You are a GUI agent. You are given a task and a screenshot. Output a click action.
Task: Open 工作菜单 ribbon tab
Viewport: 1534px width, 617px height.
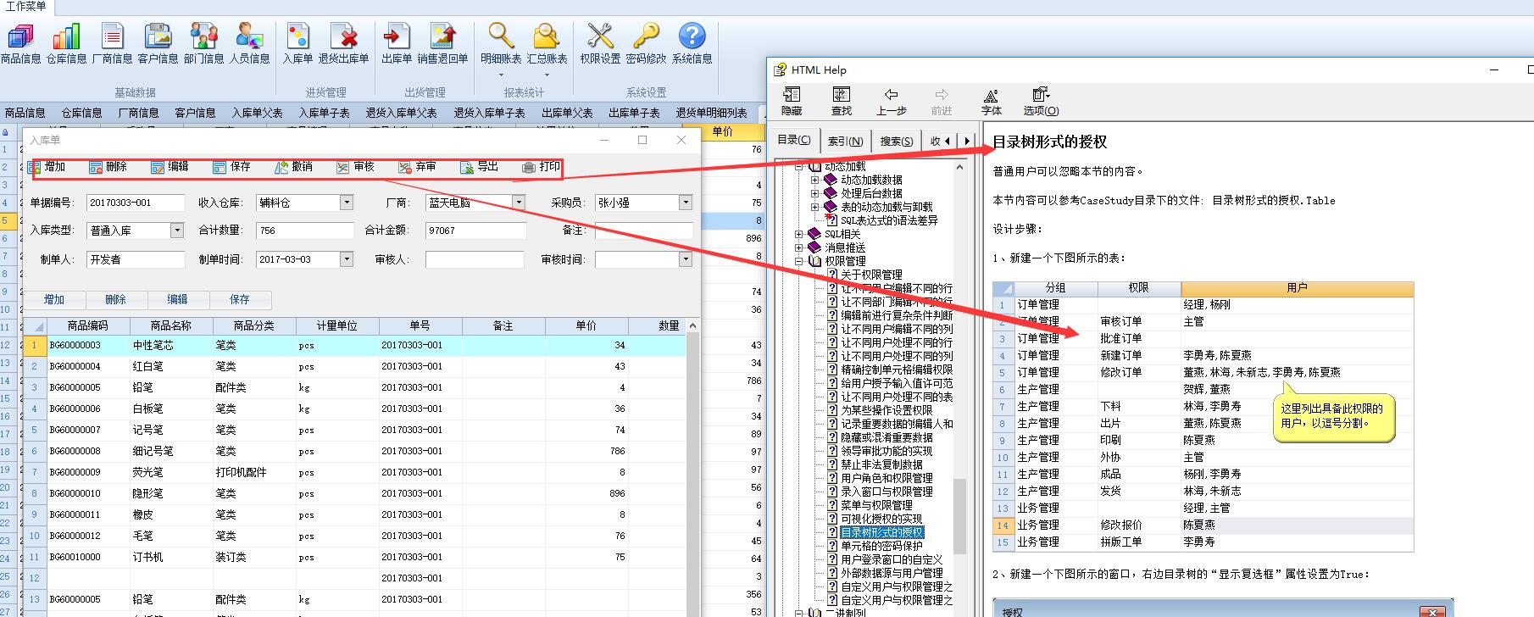point(26,7)
